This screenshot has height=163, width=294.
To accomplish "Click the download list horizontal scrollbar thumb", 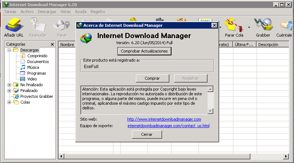I will (x=157, y=156).
